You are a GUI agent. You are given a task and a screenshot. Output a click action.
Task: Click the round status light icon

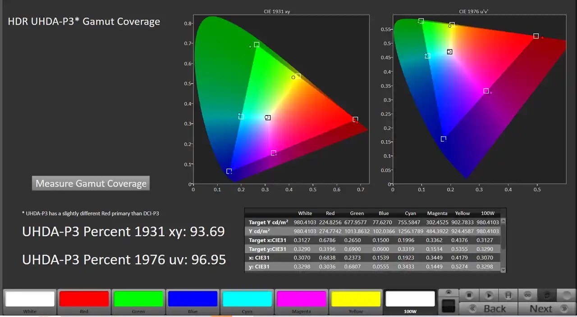coord(566,295)
